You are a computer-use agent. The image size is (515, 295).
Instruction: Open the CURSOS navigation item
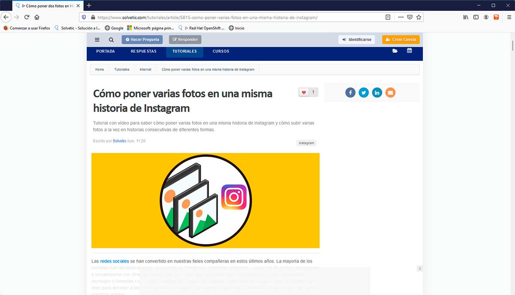(221, 51)
